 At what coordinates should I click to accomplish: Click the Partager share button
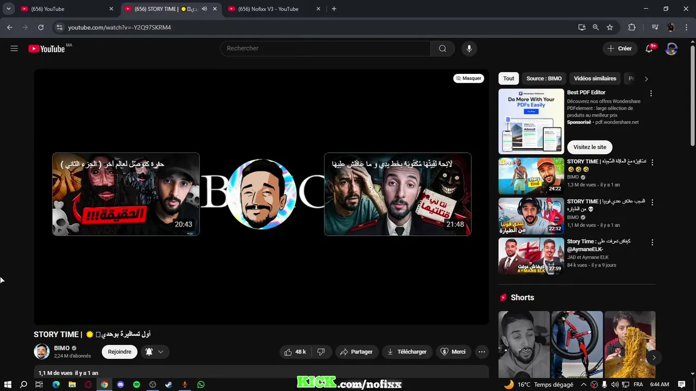click(357, 352)
